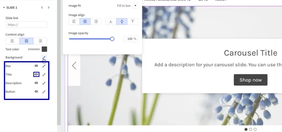Click the Slide link https:// field

pos(26,25)
